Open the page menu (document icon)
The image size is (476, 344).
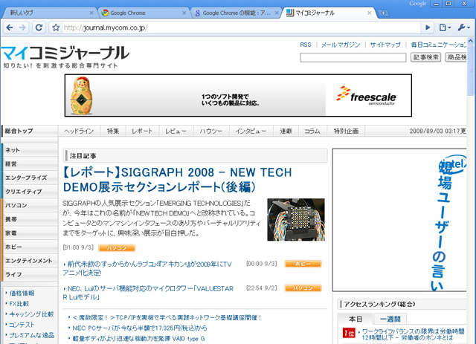coord(445,27)
